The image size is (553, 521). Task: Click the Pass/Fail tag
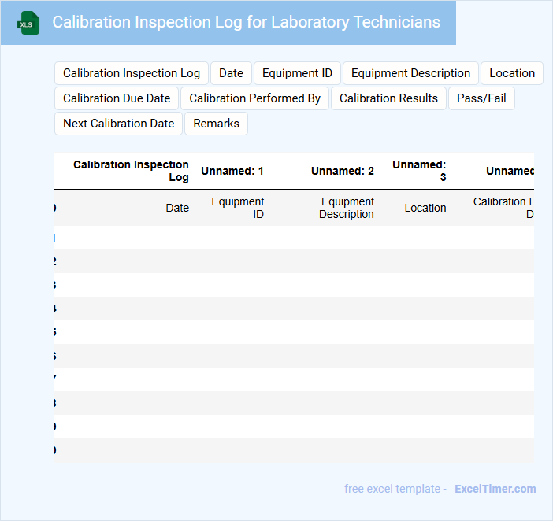click(481, 98)
